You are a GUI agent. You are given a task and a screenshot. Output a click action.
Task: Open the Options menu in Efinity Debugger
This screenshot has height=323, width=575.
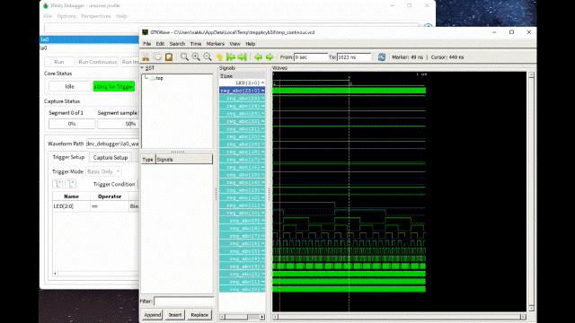pos(66,16)
